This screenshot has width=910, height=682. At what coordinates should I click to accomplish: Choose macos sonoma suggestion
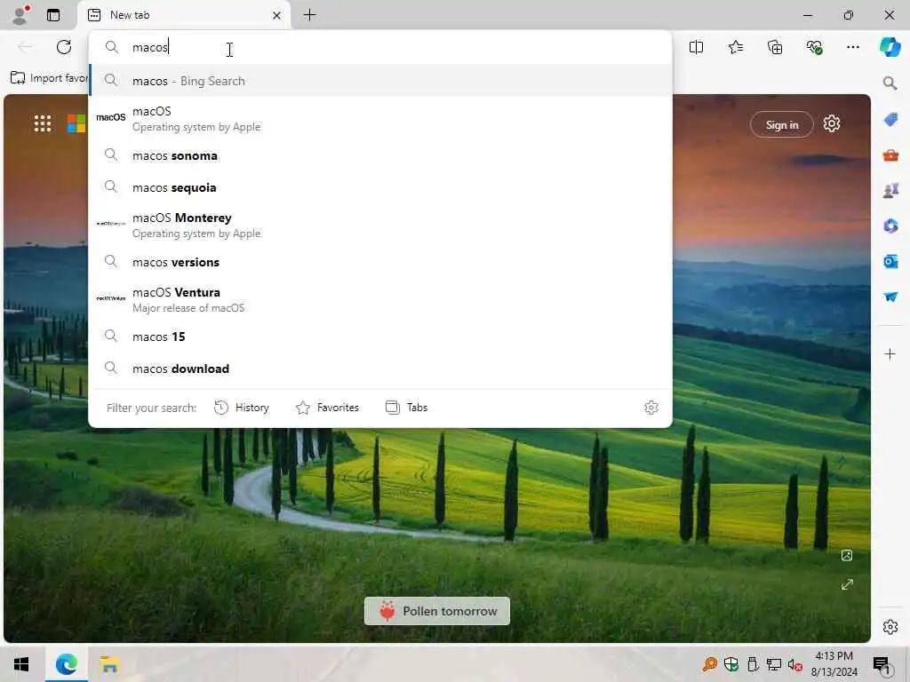click(380, 155)
